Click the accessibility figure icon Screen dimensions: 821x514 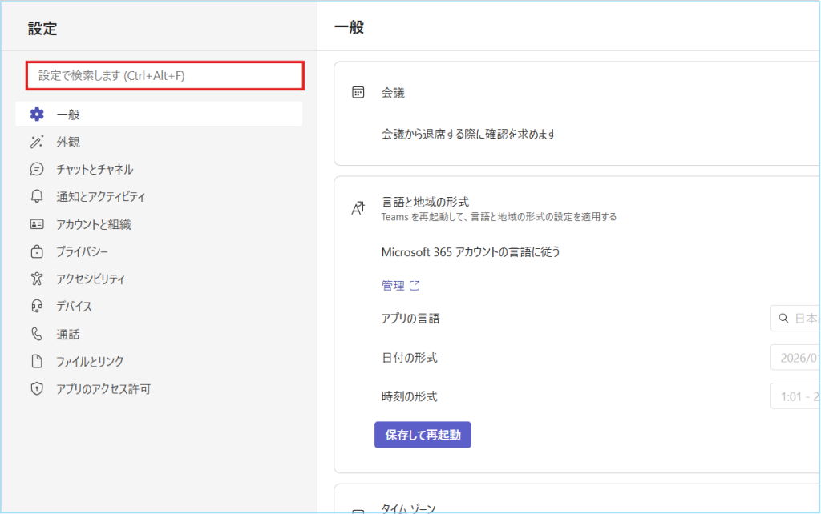37,279
